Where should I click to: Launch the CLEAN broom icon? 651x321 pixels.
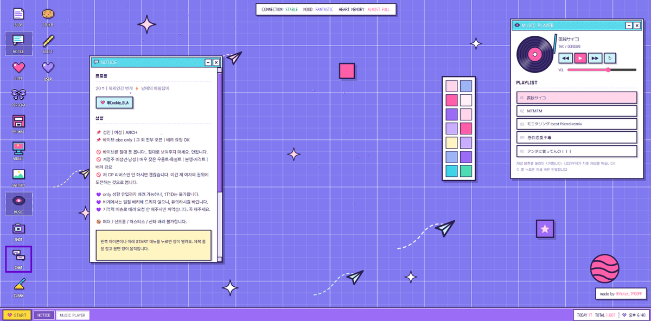click(18, 287)
